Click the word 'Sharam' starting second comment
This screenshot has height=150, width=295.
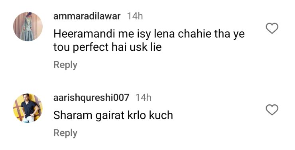pyautogui.click(x=73, y=115)
